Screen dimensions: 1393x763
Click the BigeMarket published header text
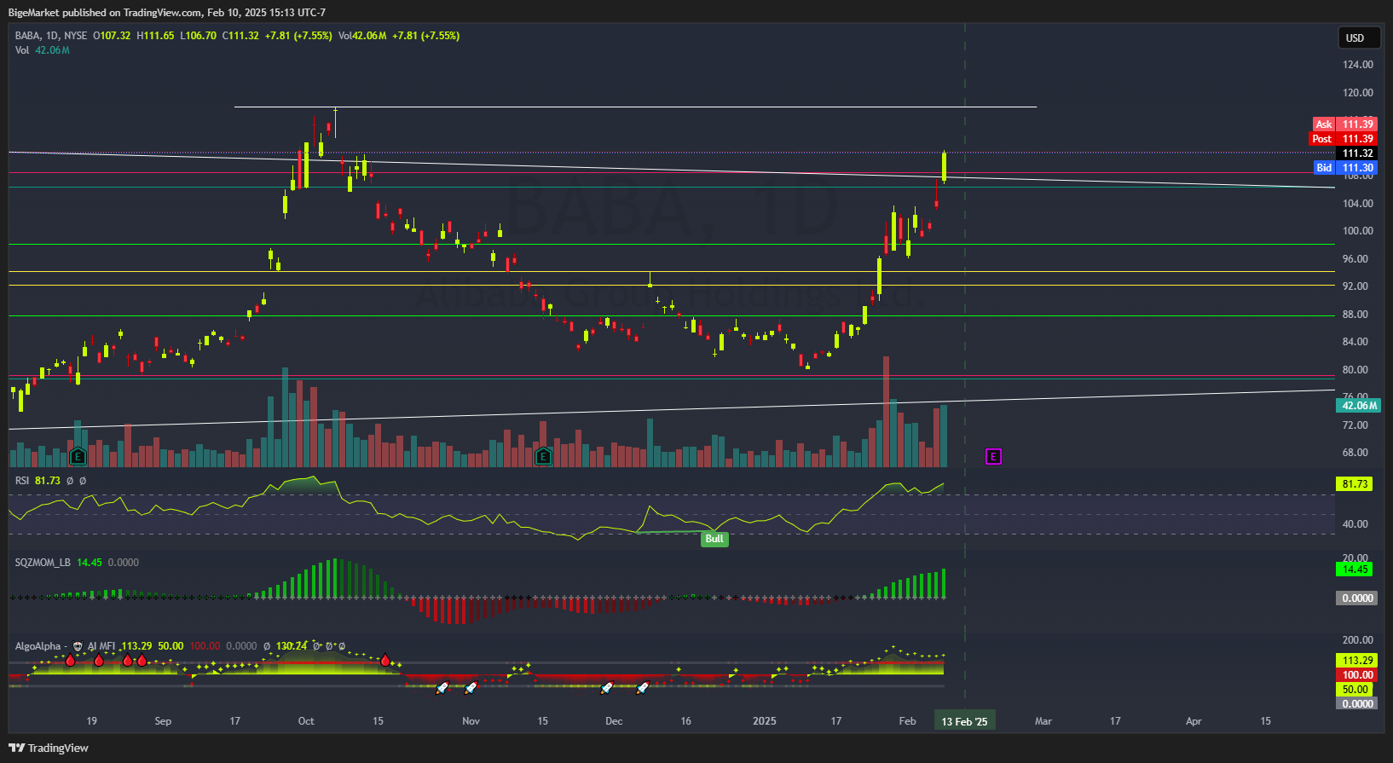click(x=167, y=13)
